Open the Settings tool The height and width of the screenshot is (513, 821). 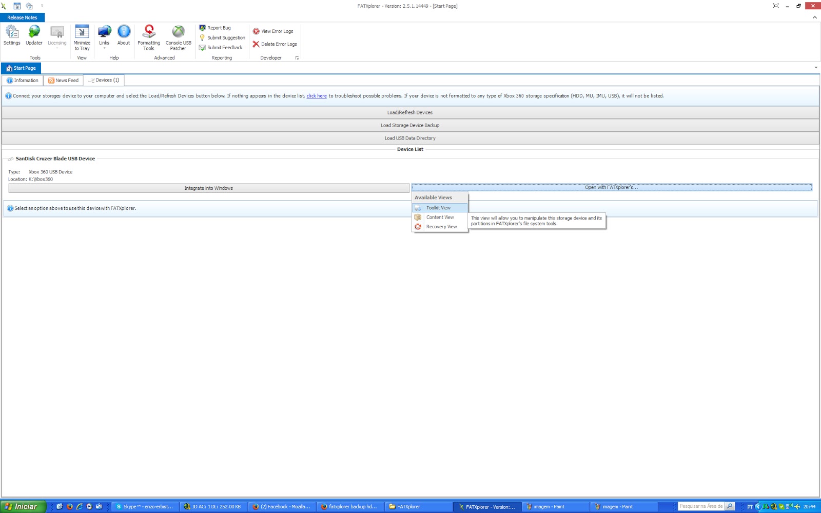coord(12,36)
